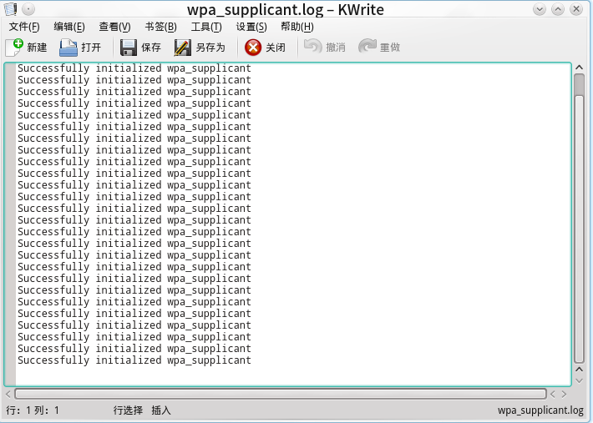Click the horizontal scroll left arrow on the far left

point(8,395)
